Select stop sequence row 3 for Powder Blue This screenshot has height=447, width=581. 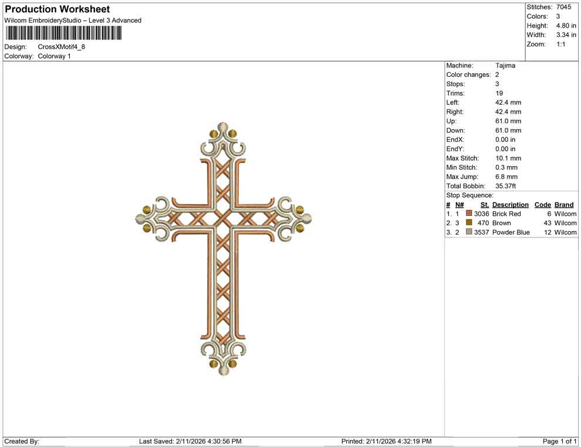coord(509,232)
